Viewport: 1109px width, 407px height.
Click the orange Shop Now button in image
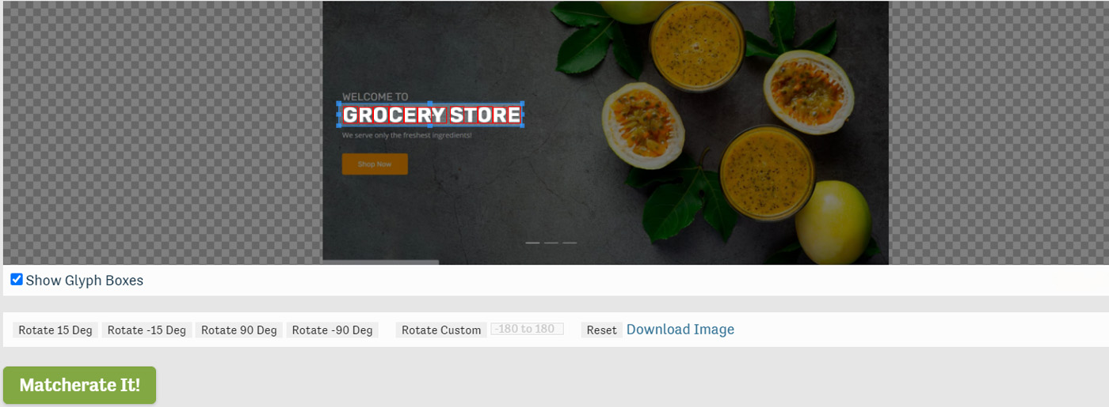click(x=375, y=164)
